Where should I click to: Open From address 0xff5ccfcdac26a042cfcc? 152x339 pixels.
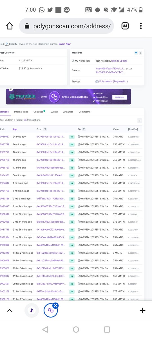(x=51, y=291)
